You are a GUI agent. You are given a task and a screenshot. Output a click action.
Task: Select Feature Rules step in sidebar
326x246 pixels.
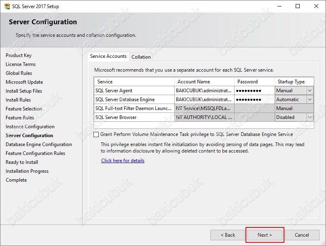(x=20, y=118)
